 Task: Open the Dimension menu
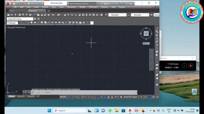71,7
